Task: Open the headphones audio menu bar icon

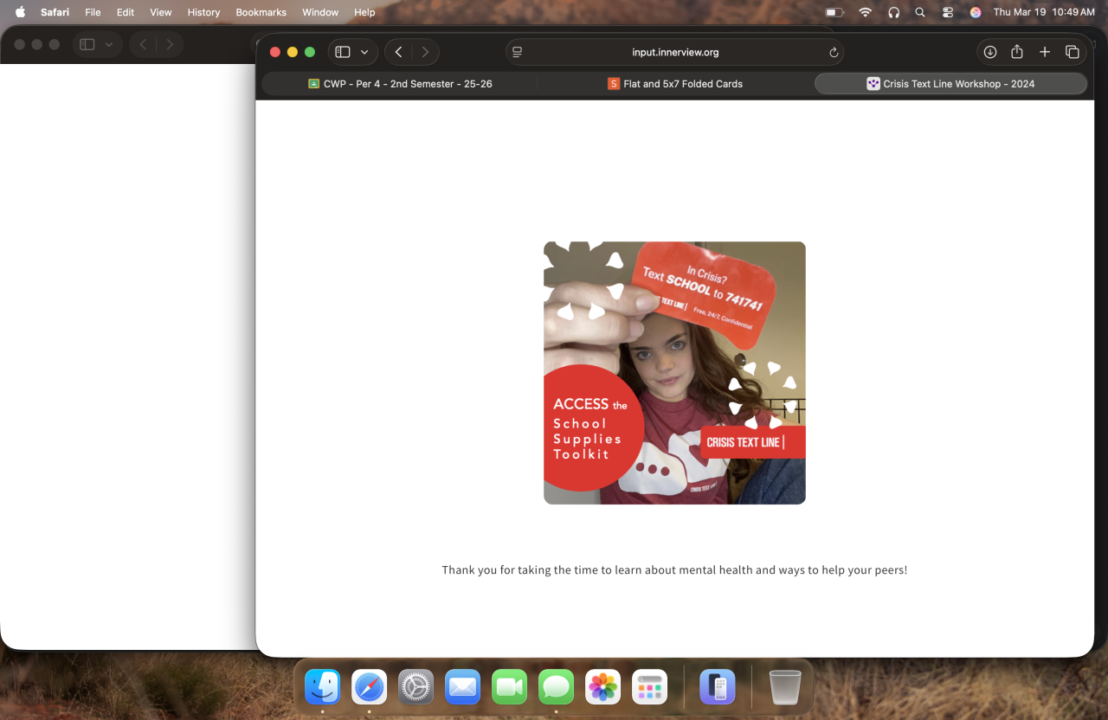Action: tap(893, 12)
